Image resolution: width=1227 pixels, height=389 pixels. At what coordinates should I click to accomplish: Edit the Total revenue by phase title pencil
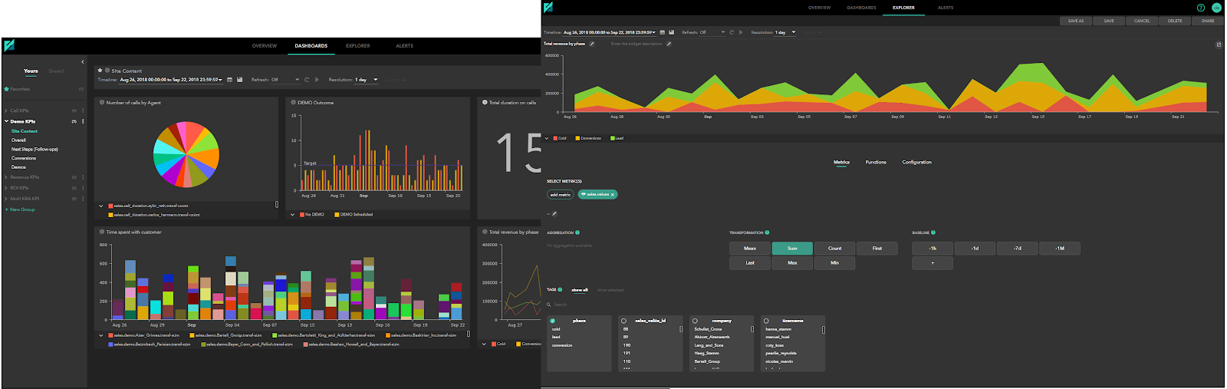click(x=592, y=44)
